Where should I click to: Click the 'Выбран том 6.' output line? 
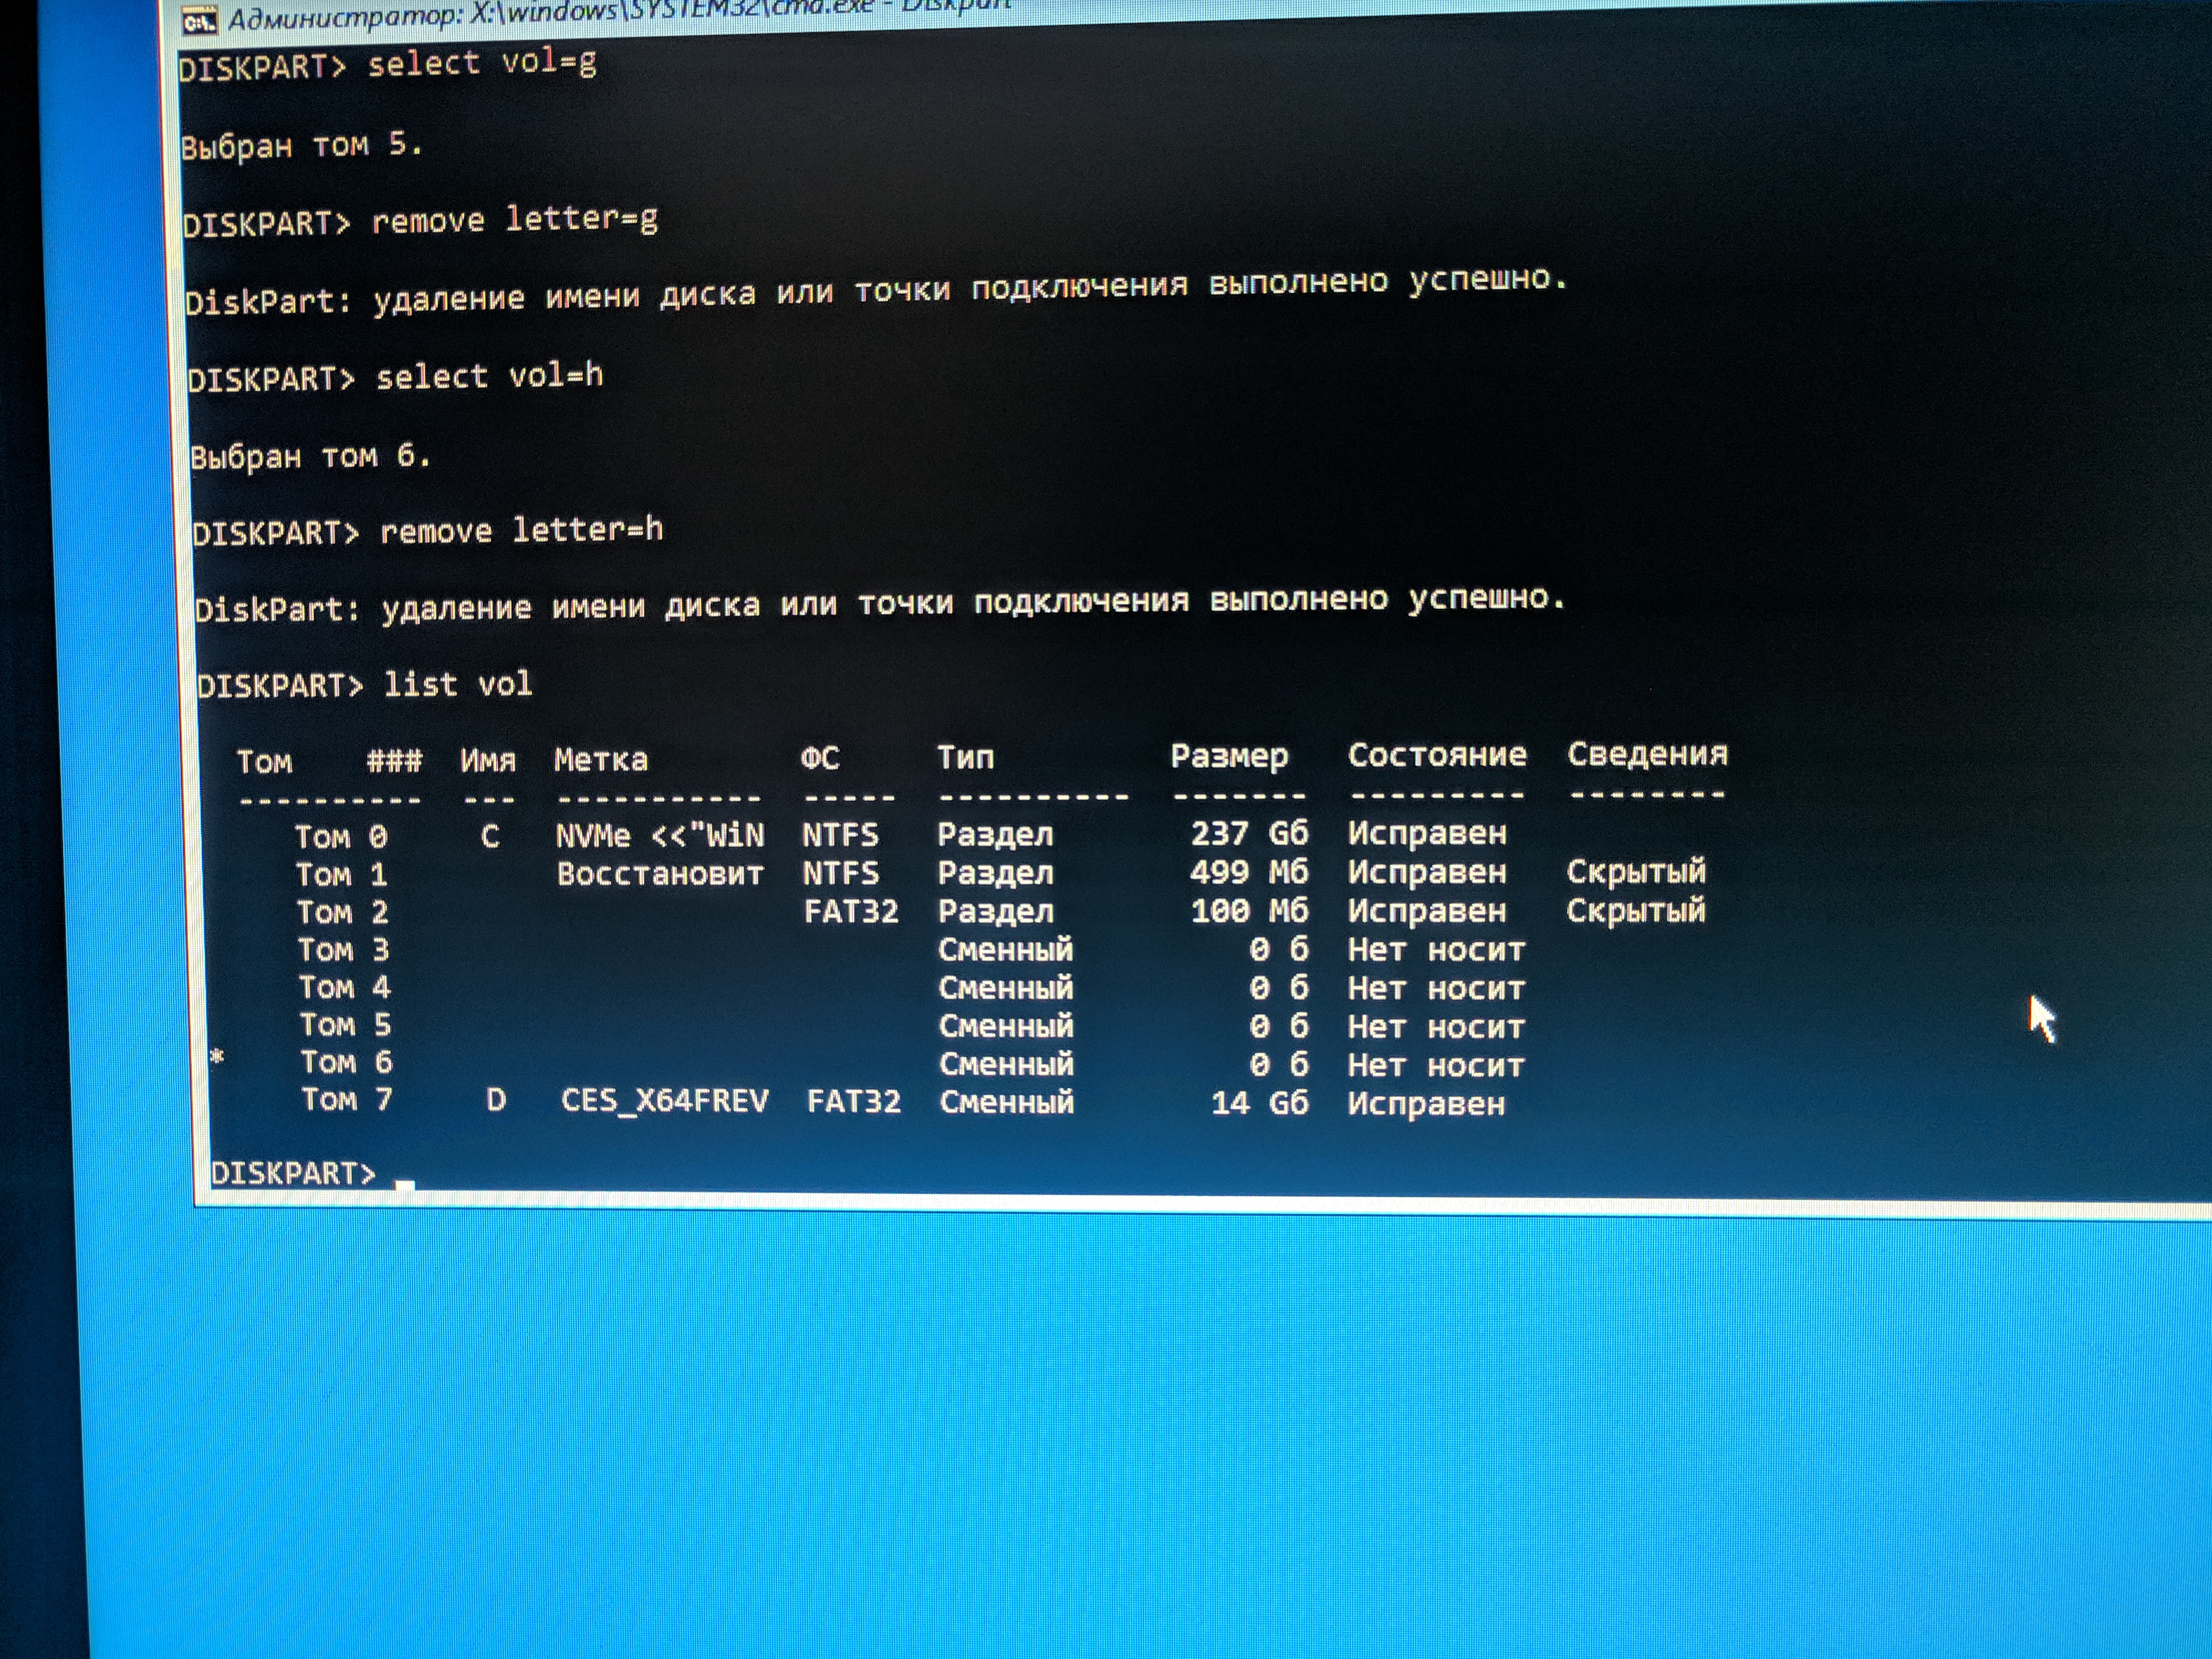coord(311,457)
